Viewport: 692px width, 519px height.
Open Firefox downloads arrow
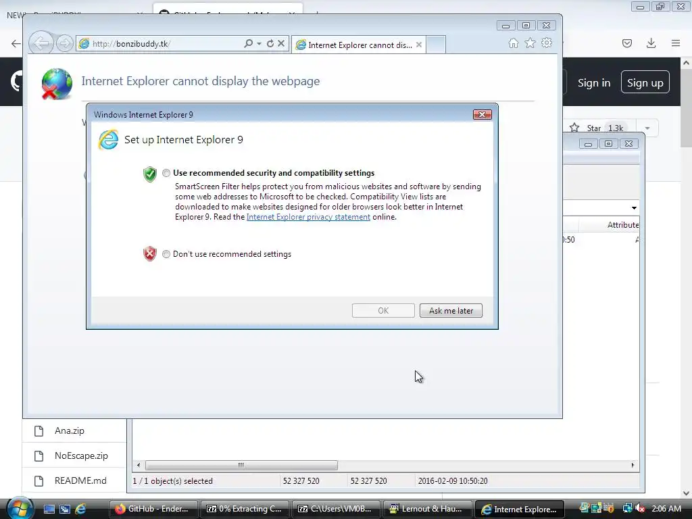coord(651,43)
